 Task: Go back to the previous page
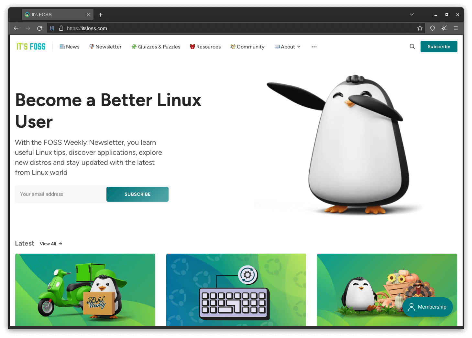(x=16, y=28)
